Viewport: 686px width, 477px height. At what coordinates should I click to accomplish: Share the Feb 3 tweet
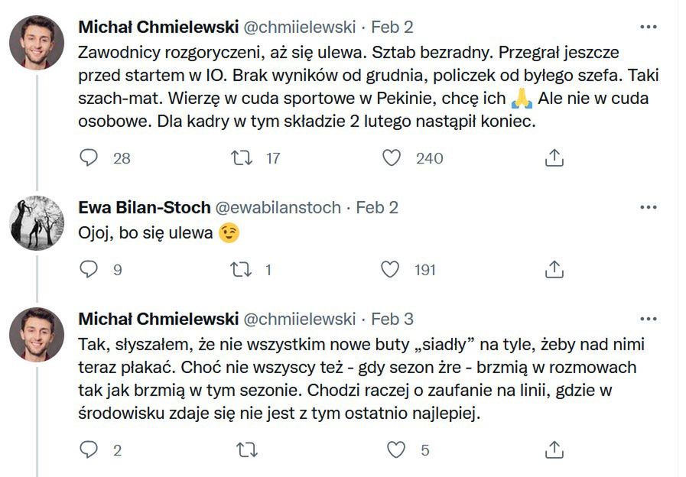[554, 450]
